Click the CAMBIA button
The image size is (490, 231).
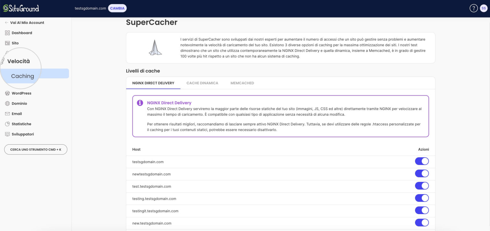click(117, 8)
